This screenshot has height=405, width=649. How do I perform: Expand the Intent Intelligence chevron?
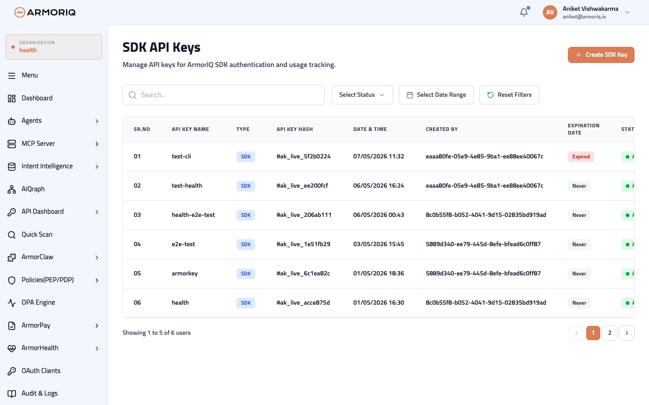click(x=97, y=166)
